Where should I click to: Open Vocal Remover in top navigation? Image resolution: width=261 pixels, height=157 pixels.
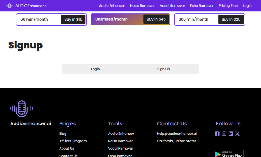[172, 6]
